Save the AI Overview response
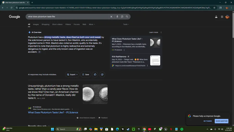This screenshot has height=132, width=234. [86, 75]
